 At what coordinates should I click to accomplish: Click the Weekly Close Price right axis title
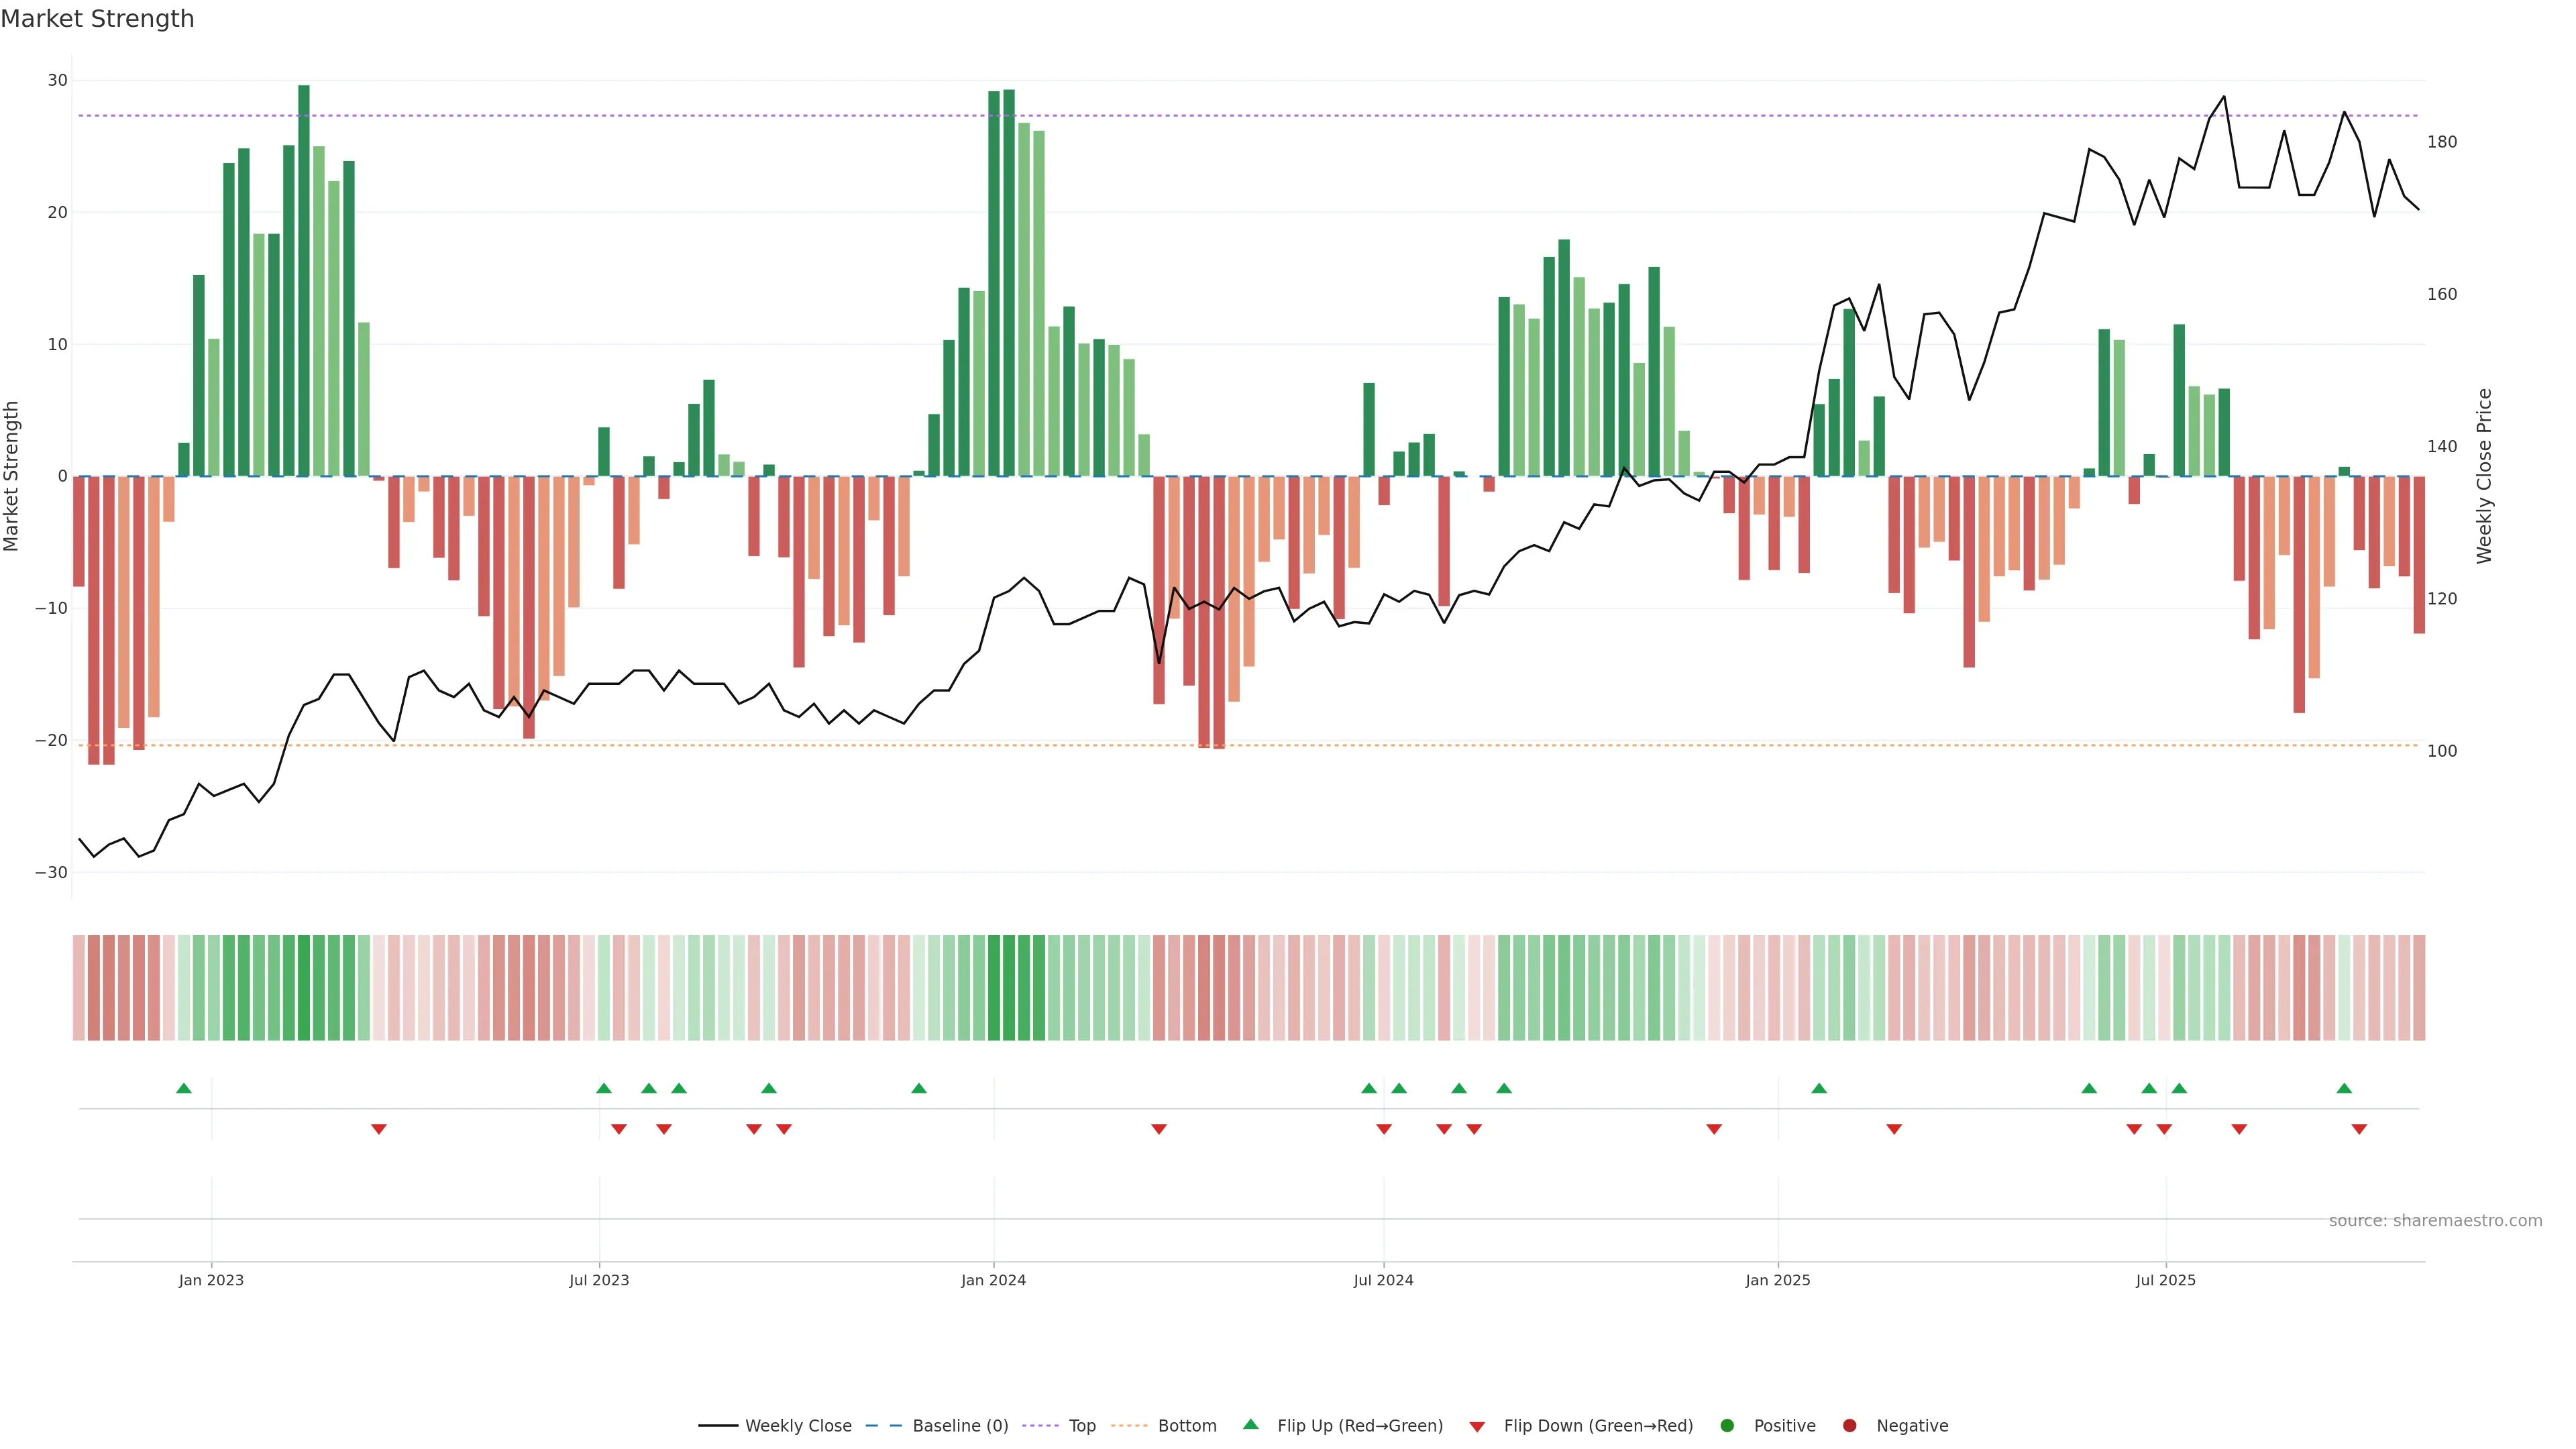pyautogui.click(x=2484, y=476)
